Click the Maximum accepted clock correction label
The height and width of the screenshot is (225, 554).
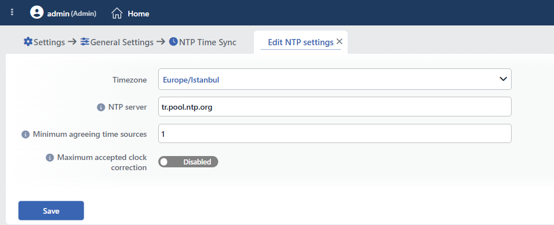102,162
